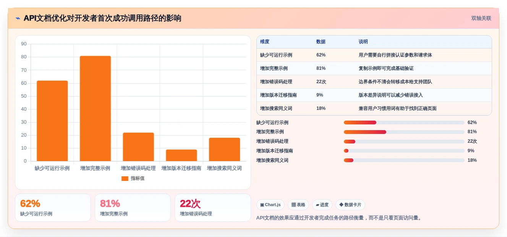Click table cell 缺少可运行示例

point(276,55)
